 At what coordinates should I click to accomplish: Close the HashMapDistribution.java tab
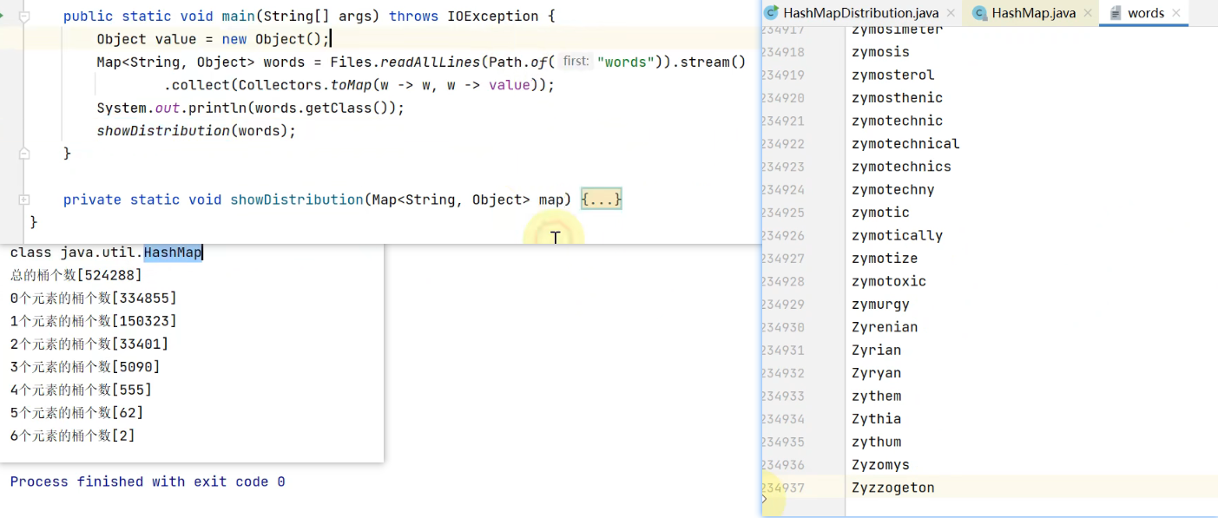point(951,13)
